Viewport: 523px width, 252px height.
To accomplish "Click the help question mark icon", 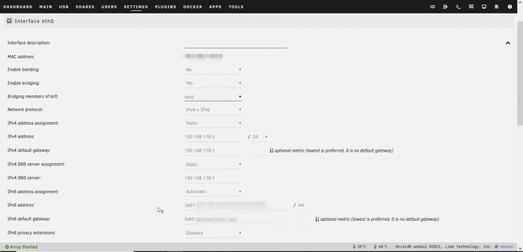I will (x=509, y=7).
